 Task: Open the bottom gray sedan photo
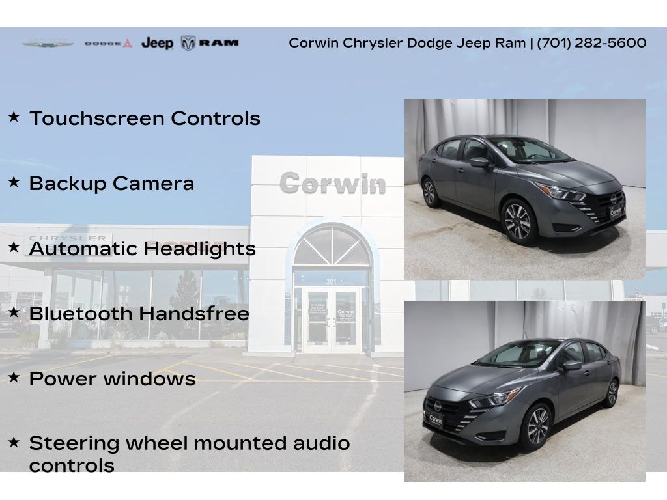[524, 391]
